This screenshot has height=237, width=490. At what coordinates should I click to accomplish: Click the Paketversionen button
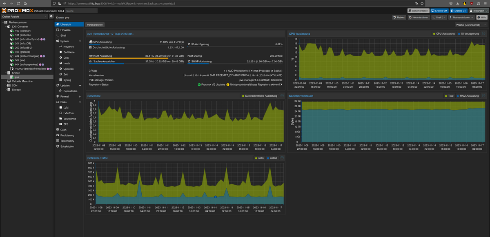tap(95, 24)
